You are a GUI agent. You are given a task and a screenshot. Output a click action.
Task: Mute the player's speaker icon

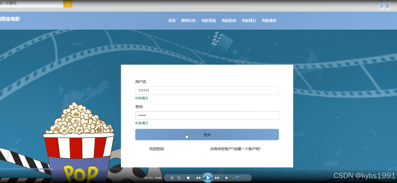pyautogui.click(x=227, y=178)
